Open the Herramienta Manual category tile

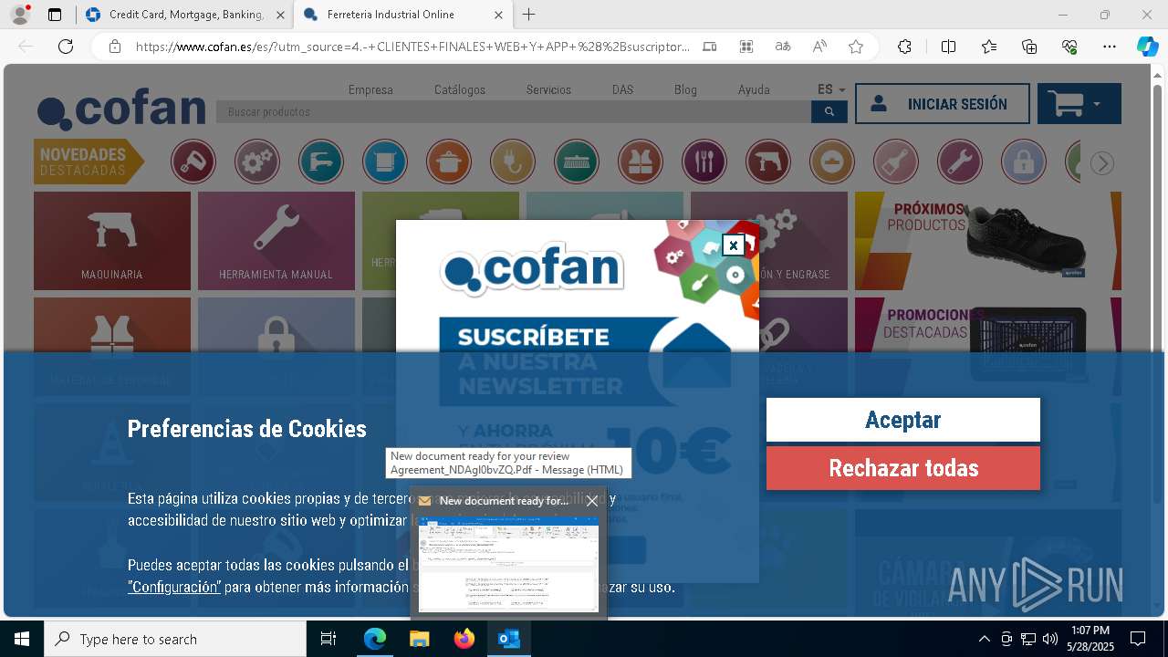[276, 241]
